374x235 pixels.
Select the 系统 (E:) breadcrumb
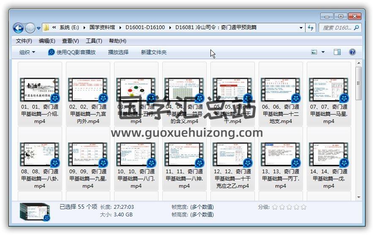tap(69, 27)
